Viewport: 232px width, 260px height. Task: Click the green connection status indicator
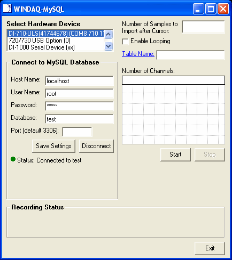tap(13, 159)
